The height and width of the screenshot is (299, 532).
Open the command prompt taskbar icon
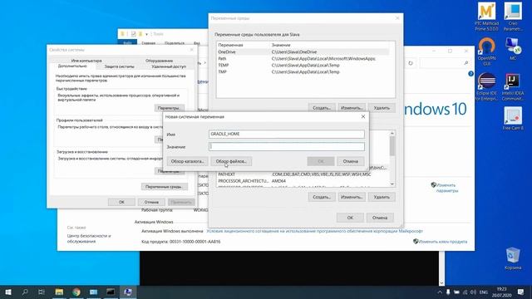click(111, 292)
